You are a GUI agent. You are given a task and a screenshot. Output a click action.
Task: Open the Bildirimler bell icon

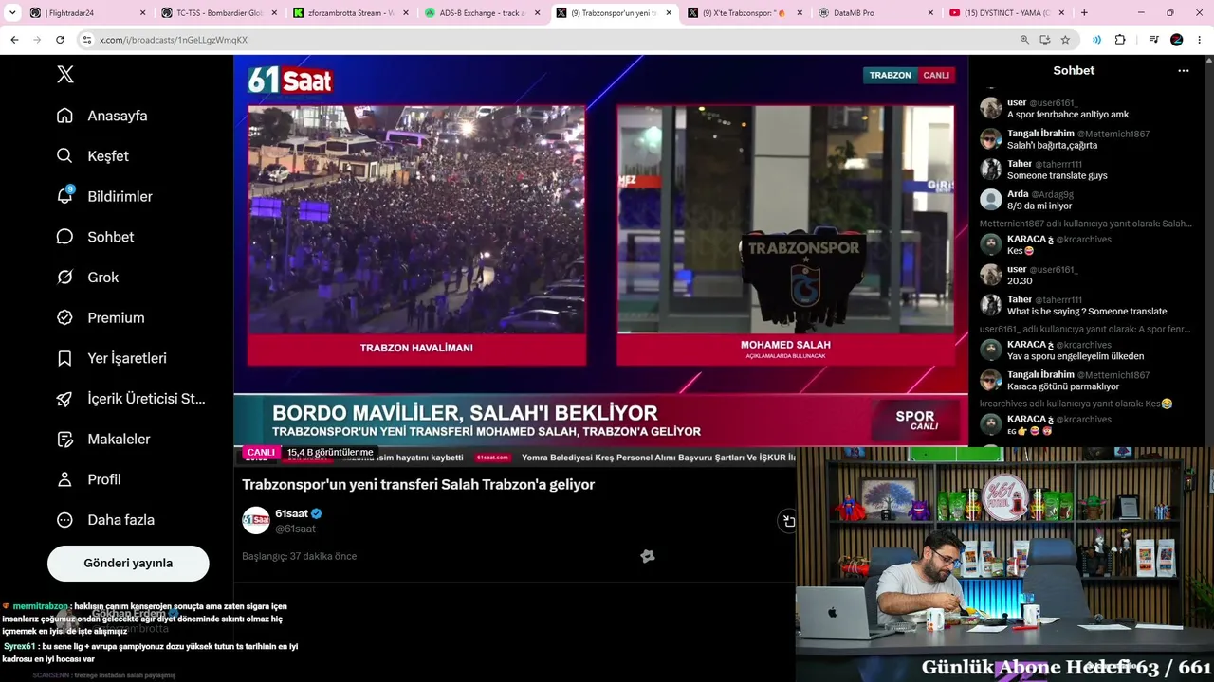(64, 196)
